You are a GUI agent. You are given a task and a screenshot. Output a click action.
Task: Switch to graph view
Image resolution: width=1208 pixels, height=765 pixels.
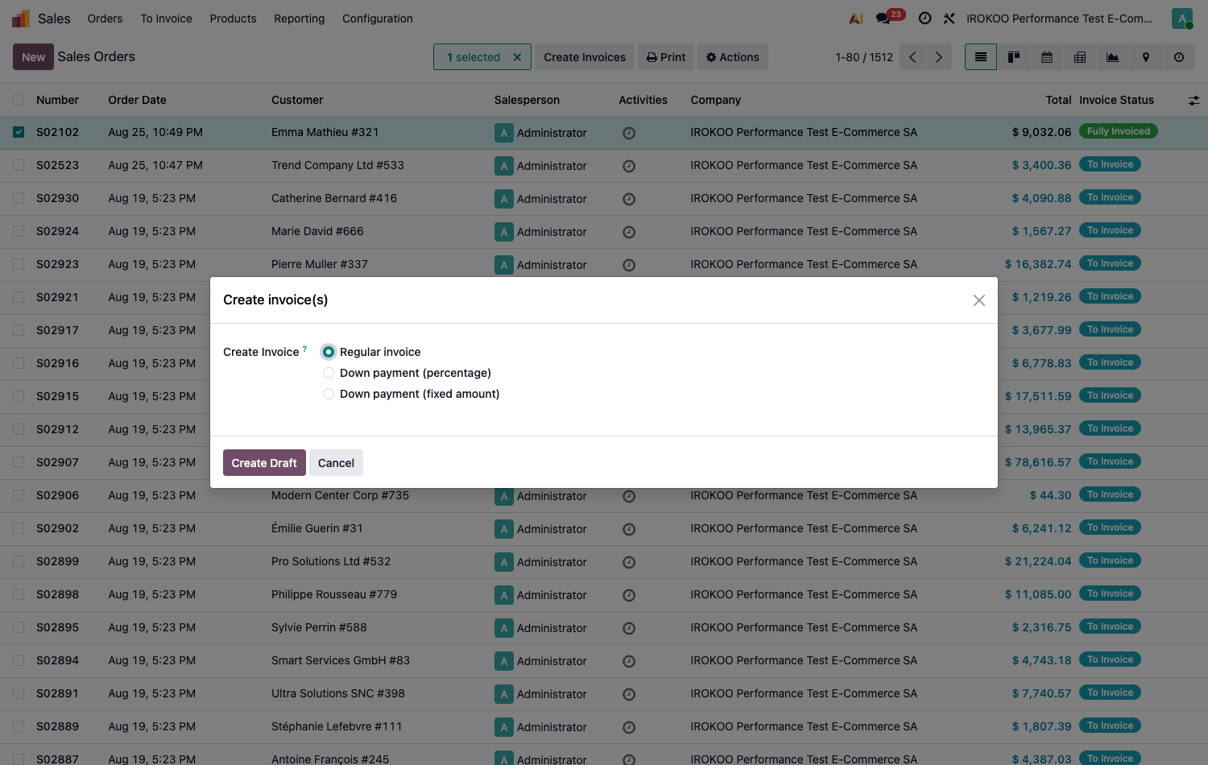pyautogui.click(x=1113, y=57)
